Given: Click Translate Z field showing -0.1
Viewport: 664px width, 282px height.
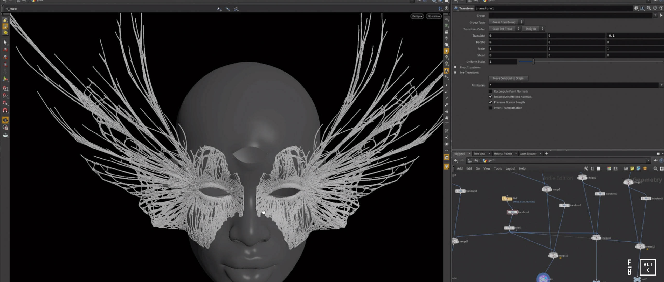Looking at the screenshot, I should 635,36.
